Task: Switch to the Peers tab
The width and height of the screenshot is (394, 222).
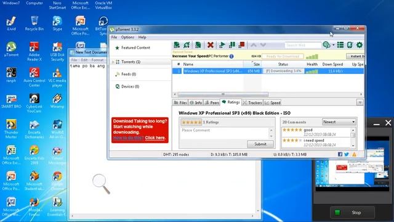Action: tap(212, 102)
